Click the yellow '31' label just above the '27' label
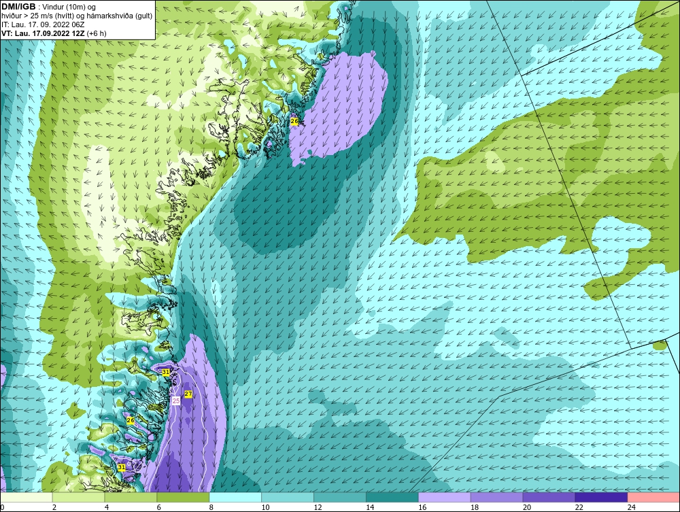The image size is (680, 512). [166, 372]
